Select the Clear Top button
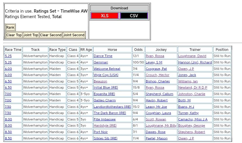 point(14,35)
